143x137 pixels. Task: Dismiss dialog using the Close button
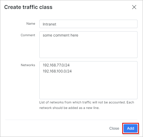point(114,128)
